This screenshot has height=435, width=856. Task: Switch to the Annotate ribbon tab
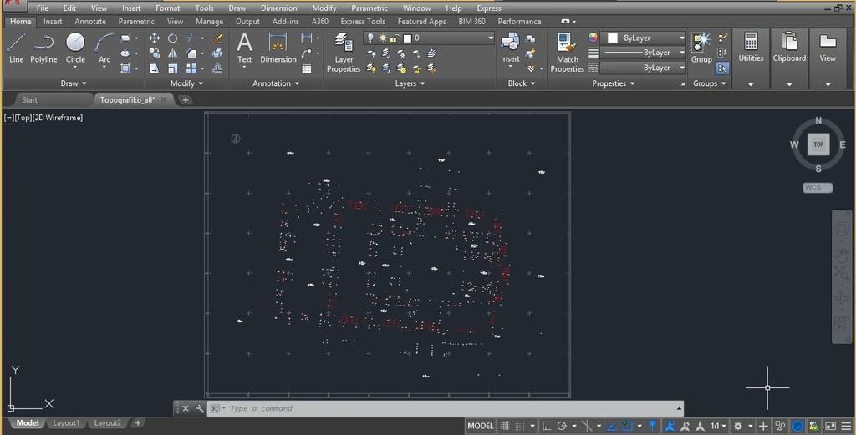click(x=90, y=21)
